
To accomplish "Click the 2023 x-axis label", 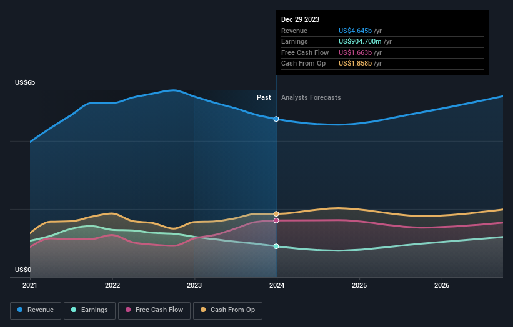I will [x=194, y=285].
